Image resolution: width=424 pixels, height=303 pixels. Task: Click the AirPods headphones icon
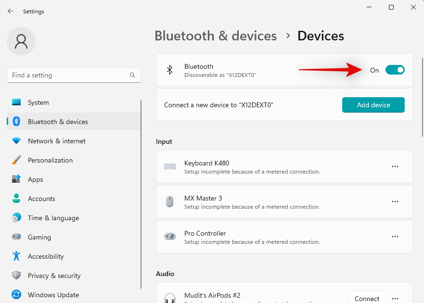tap(170, 298)
